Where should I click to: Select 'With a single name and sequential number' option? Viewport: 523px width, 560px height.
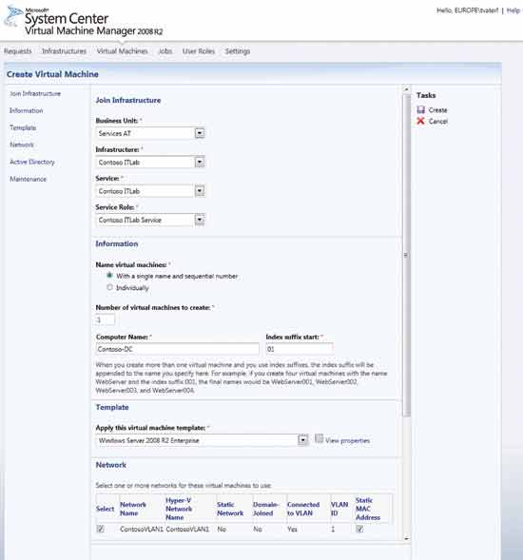pyautogui.click(x=109, y=276)
